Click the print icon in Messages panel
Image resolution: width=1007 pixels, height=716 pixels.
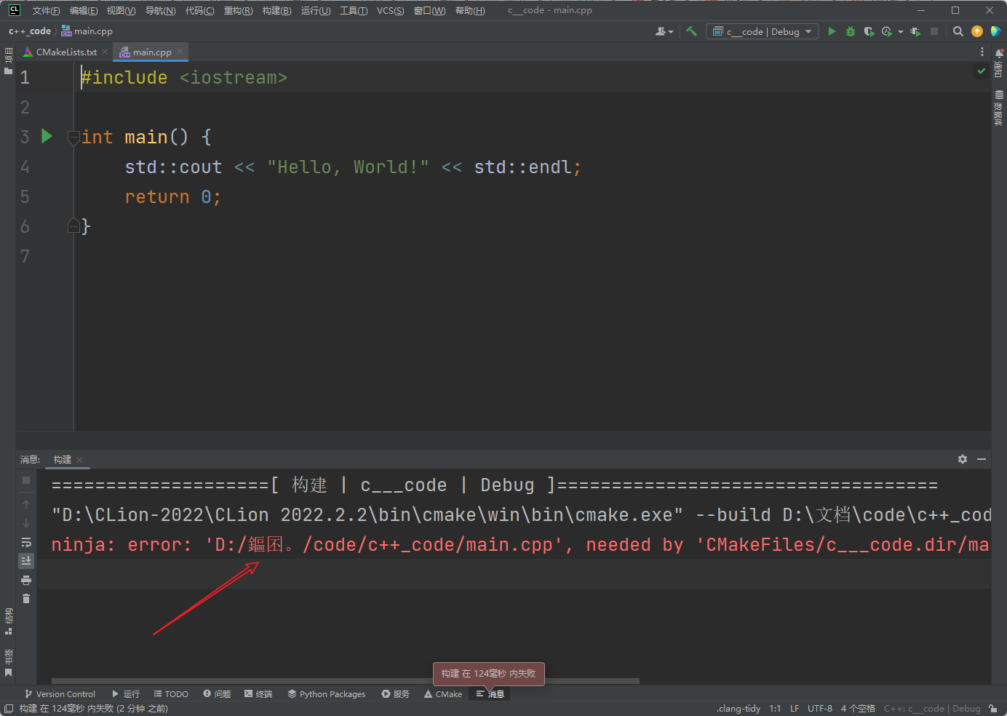click(x=26, y=580)
